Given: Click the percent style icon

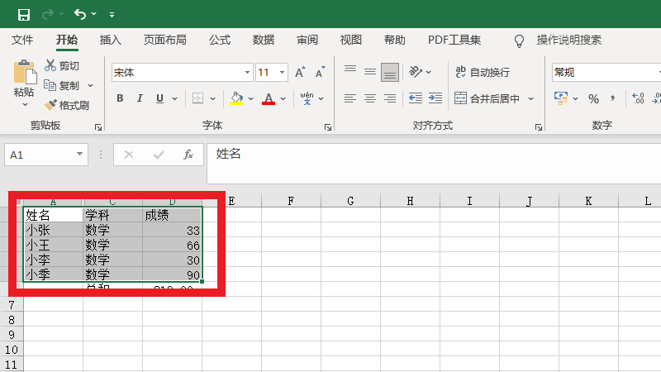Looking at the screenshot, I should pos(593,98).
